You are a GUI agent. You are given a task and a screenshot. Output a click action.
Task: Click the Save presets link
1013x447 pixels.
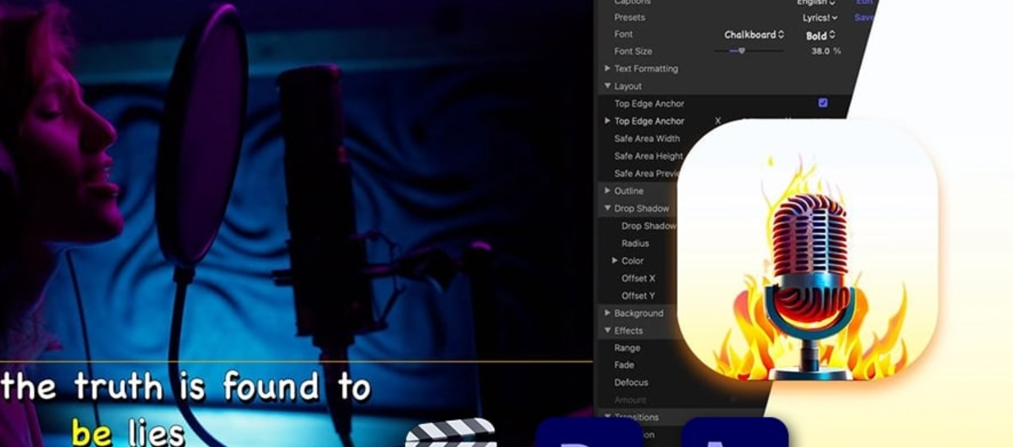tap(864, 18)
